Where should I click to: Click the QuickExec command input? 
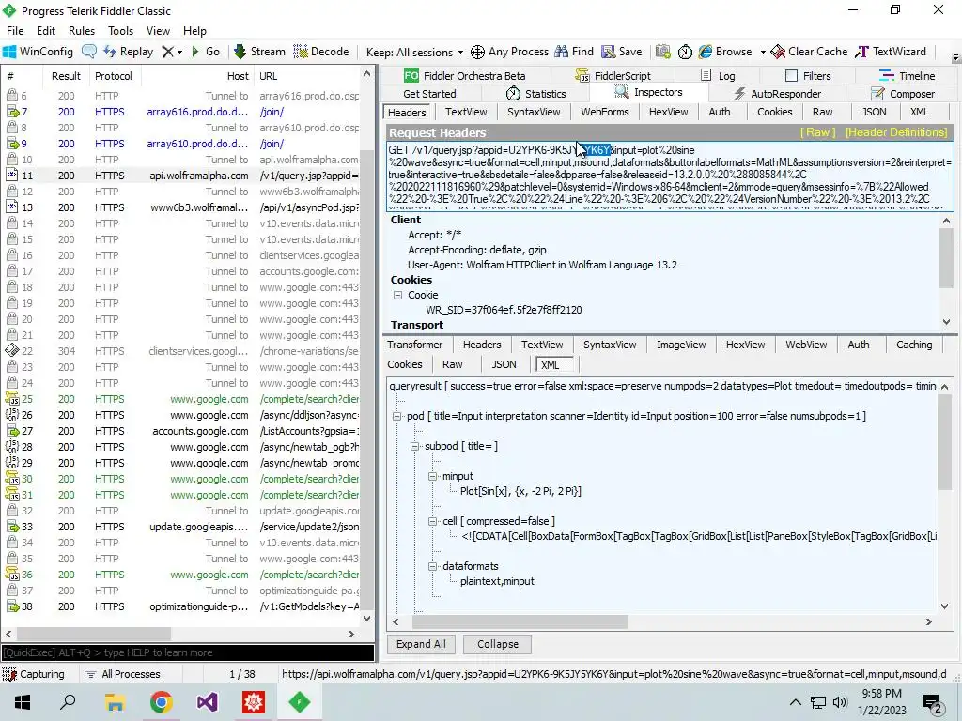click(x=188, y=652)
